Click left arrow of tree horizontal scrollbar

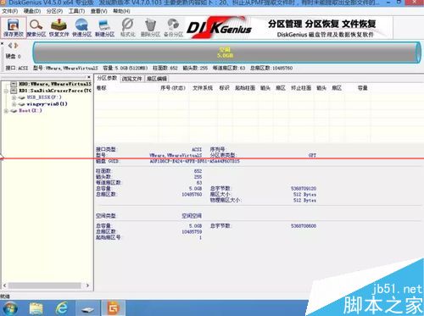tap(5, 286)
